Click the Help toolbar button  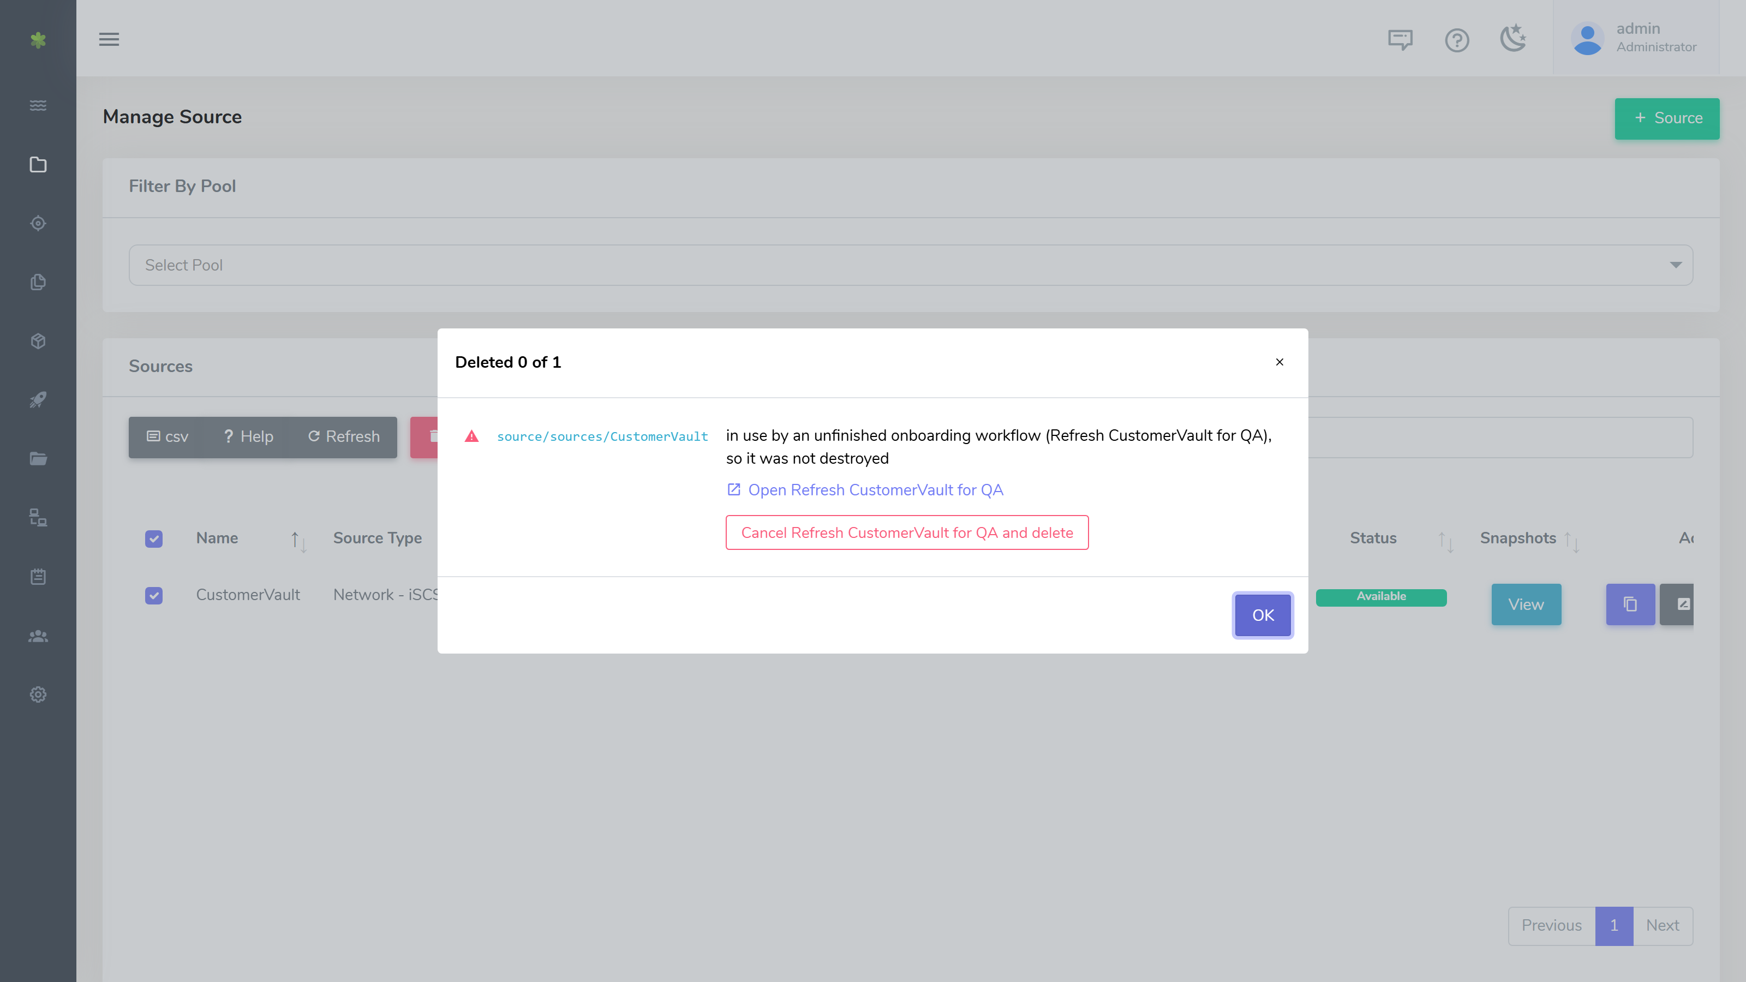[x=248, y=437]
